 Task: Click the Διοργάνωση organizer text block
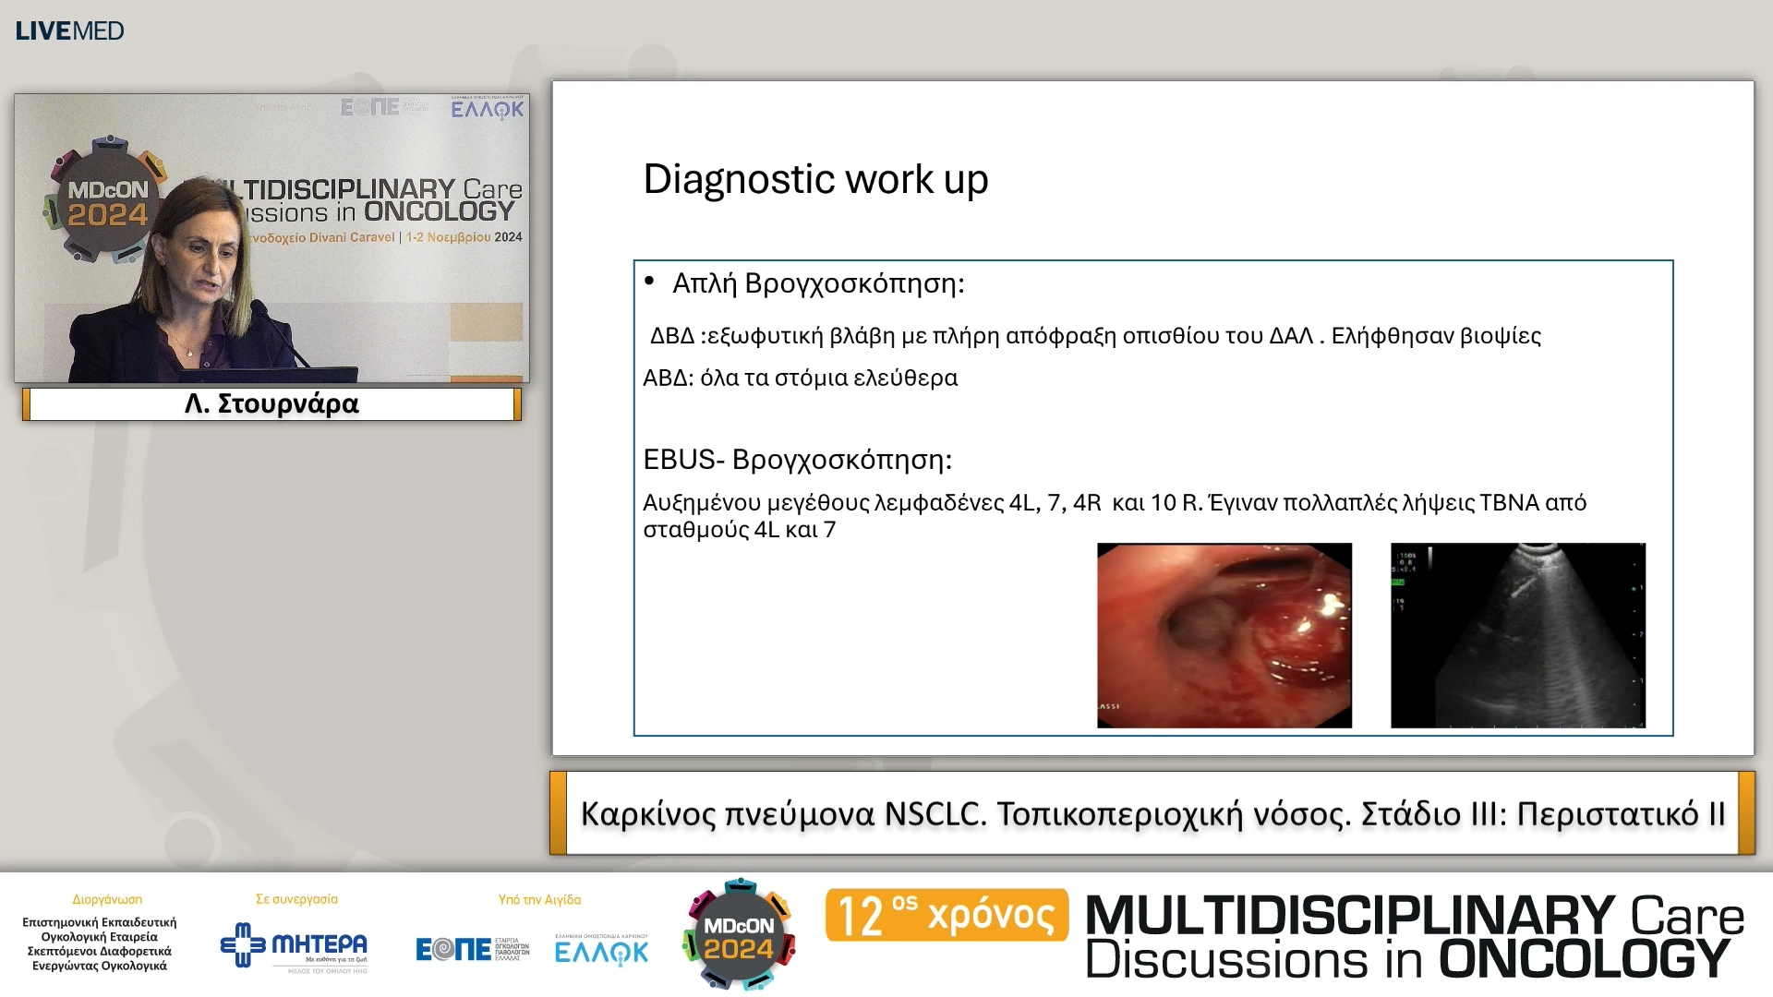click(x=100, y=943)
